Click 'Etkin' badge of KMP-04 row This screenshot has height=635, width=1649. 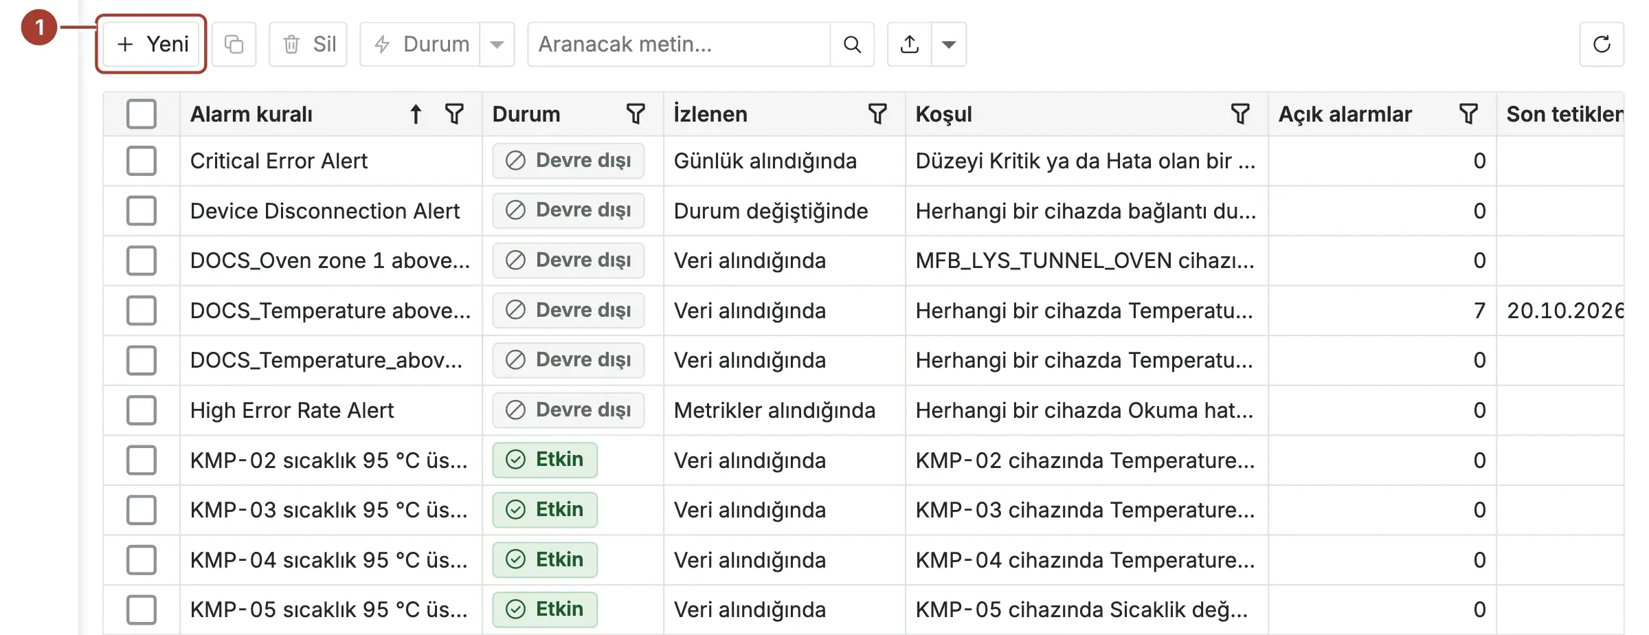[x=545, y=559]
